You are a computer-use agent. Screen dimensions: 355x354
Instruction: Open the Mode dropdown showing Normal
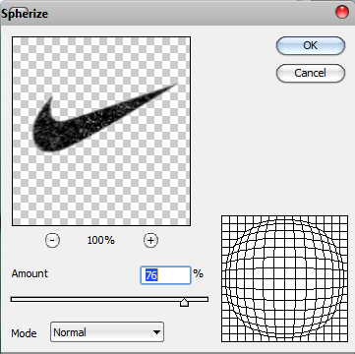(x=107, y=332)
